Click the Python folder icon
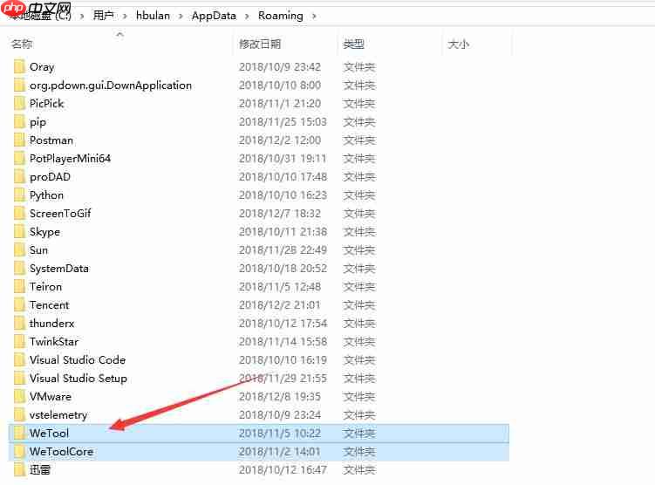The width and height of the screenshot is (655, 485). [19, 195]
